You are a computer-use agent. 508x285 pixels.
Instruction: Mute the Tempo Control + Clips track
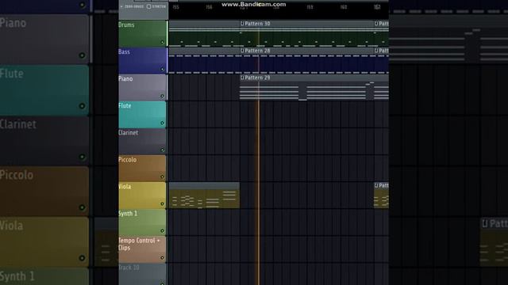pyautogui.click(x=162, y=257)
